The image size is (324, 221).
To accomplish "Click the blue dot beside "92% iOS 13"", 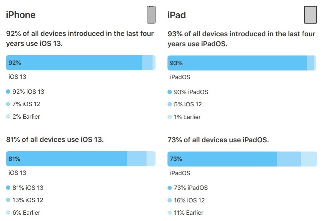I will [x=8, y=92].
